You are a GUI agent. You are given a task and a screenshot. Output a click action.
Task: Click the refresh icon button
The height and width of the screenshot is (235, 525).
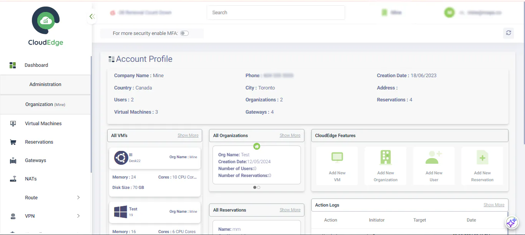point(508,33)
